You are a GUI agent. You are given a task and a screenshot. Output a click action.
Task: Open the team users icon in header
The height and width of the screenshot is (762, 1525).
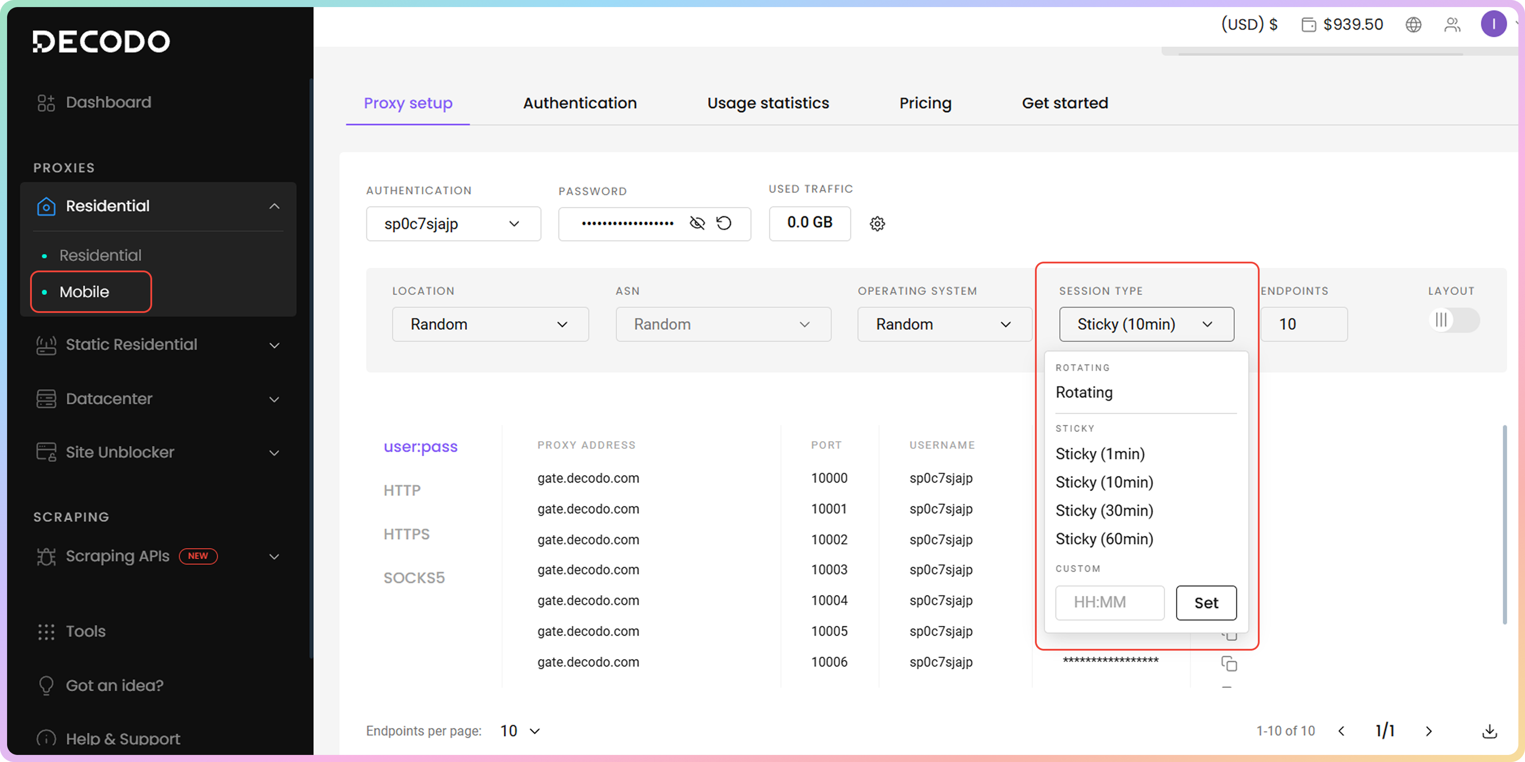tap(1452, 25)
